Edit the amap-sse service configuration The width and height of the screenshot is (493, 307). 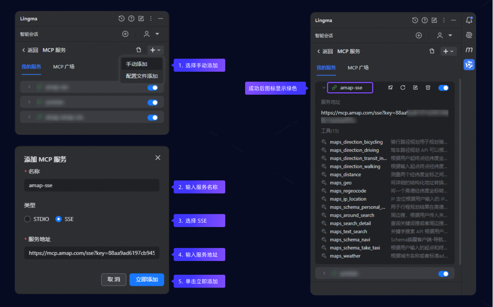tap(415, 88)
